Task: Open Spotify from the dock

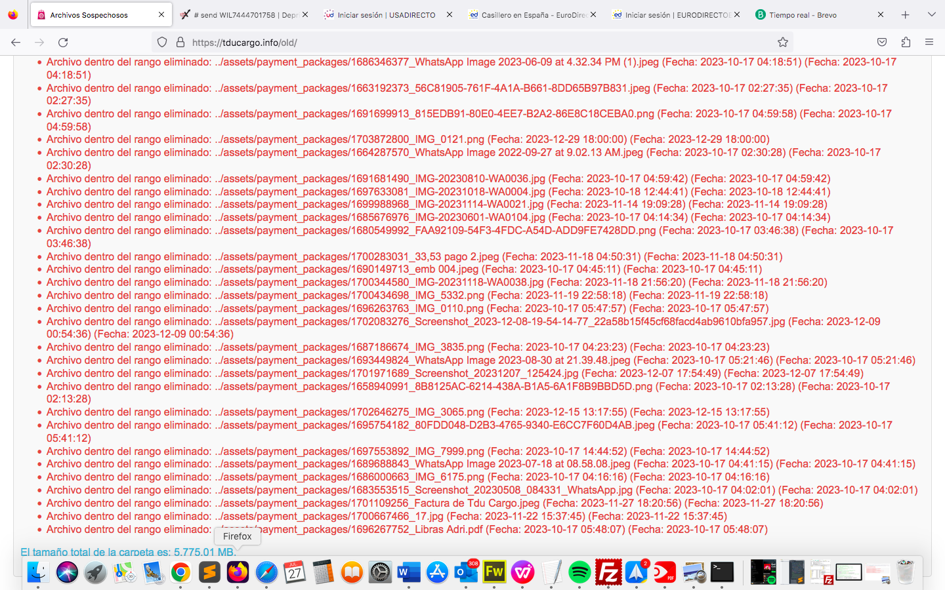Action: click(x=579, y=572)
